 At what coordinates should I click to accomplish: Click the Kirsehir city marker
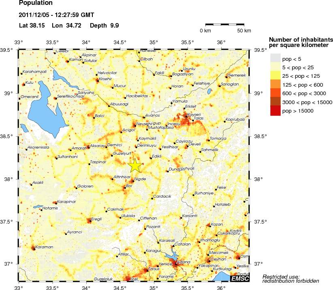pos(97,80)
